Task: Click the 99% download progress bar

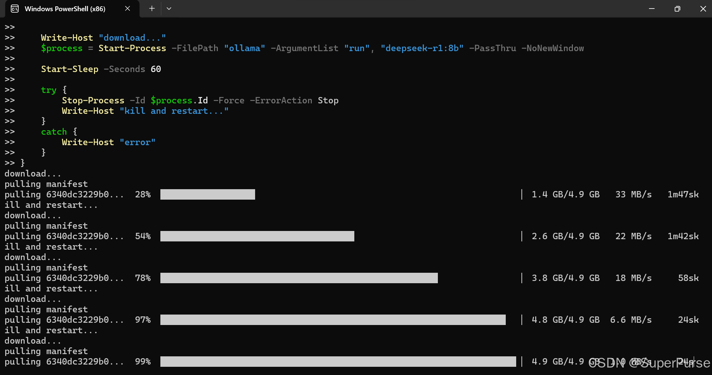Action: point(338,362)
